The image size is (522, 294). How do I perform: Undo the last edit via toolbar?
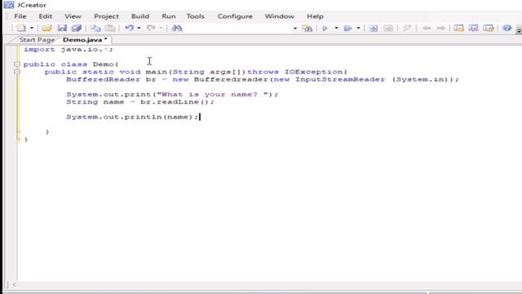[x=129, y=29]
